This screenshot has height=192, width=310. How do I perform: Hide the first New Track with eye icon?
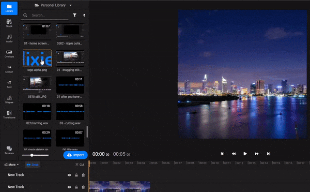69,175
